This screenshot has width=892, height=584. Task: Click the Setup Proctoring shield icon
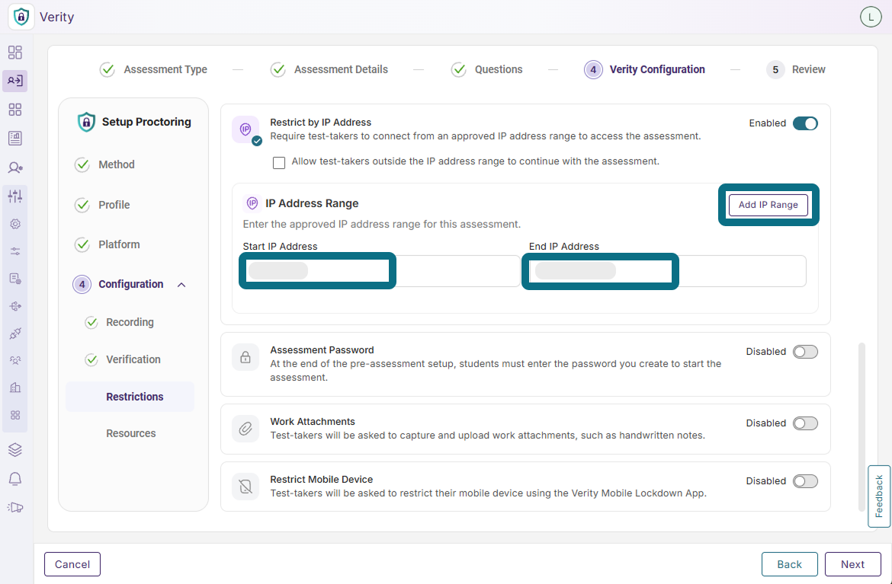click(86, 122)
